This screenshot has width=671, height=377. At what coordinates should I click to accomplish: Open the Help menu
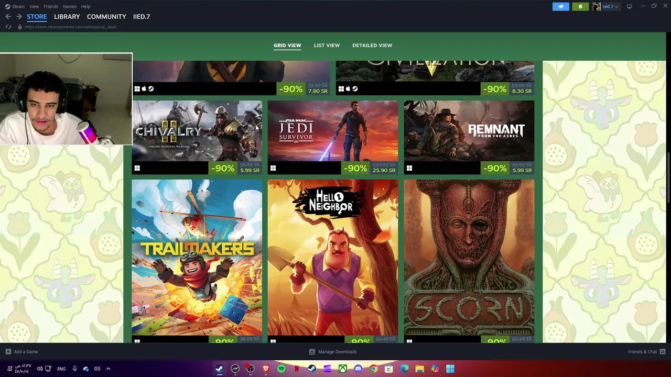(x=85, y=6)
